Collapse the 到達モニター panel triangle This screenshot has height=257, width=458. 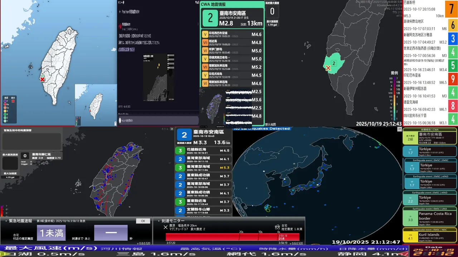click(159, 221)
